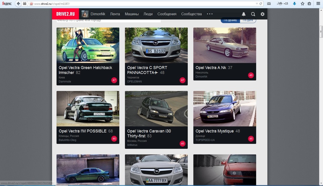Open notifications bell icon

pyautogui.click(x=244, y=14)
